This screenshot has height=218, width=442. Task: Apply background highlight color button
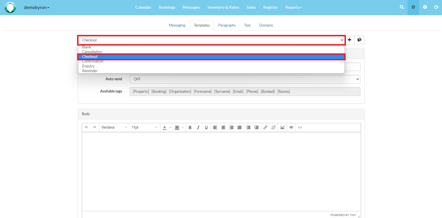pyautogui.click(x=177, y=127)
